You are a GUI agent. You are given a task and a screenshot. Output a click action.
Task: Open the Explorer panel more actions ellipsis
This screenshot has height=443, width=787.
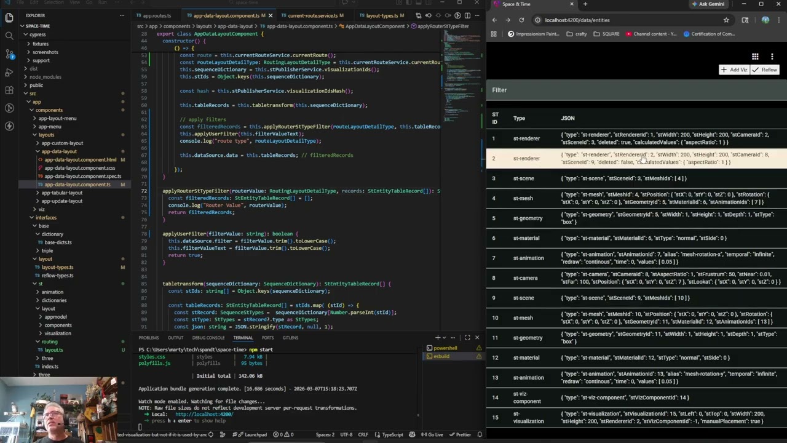pyautogui.click(x=122, y=15)
